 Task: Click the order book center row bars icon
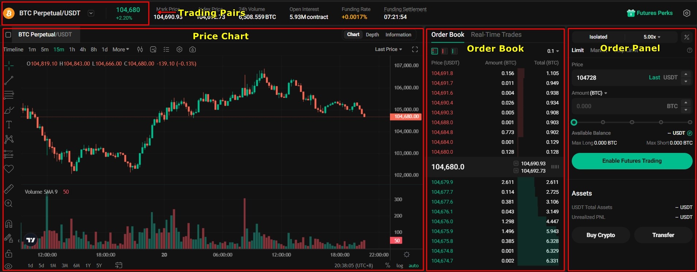[x=555, y=167]
